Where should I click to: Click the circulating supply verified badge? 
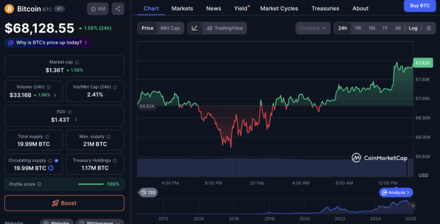[x=57, y=161]
